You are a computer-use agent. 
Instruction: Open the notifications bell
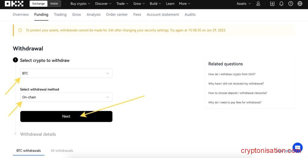(281, 4)
